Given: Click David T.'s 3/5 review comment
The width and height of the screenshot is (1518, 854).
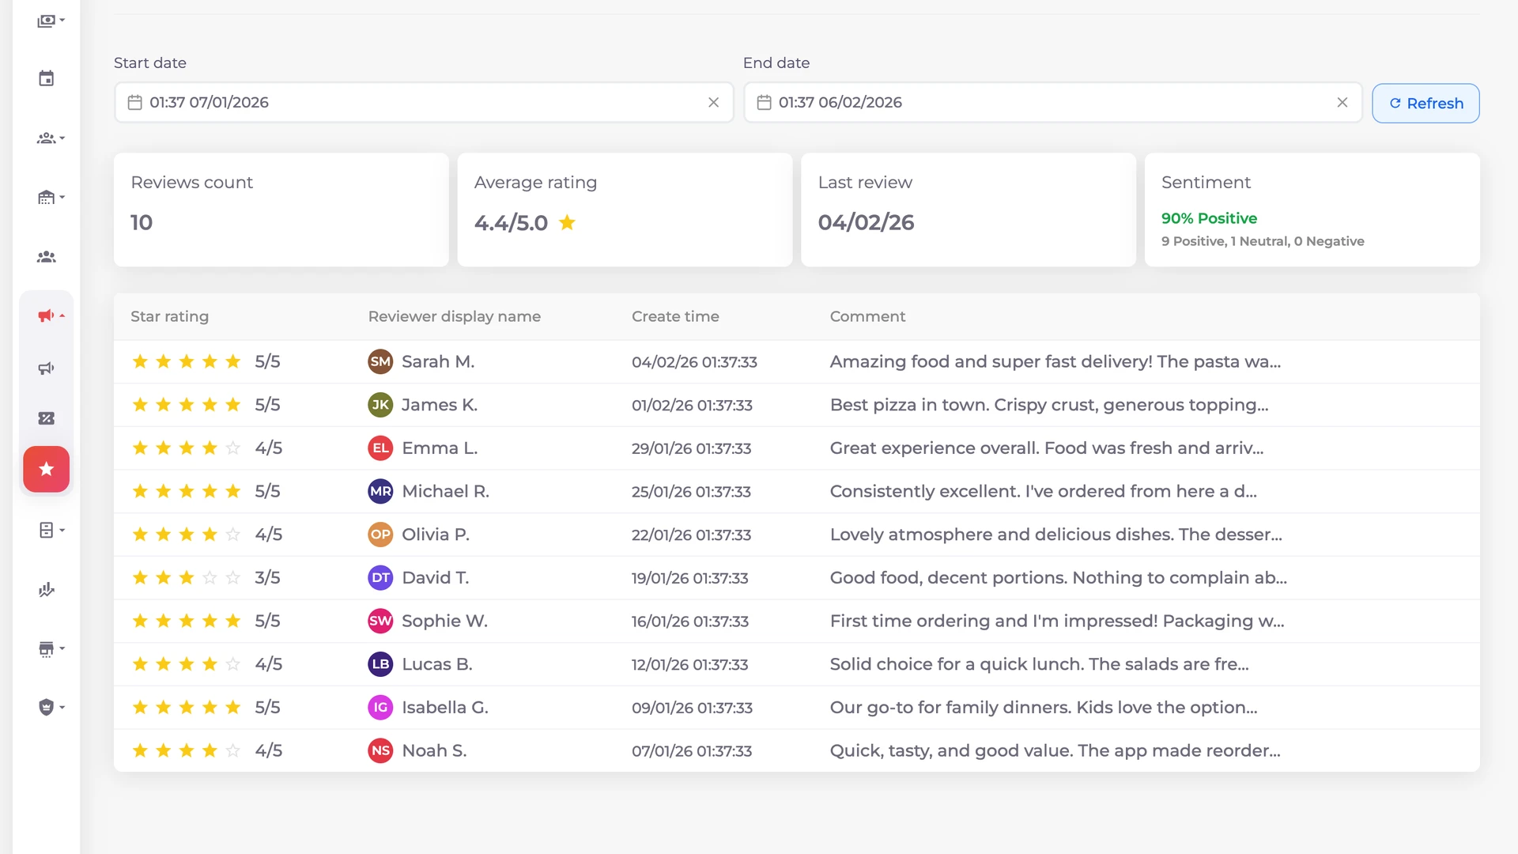Looking at the screenshot, I should [1058, 578].
